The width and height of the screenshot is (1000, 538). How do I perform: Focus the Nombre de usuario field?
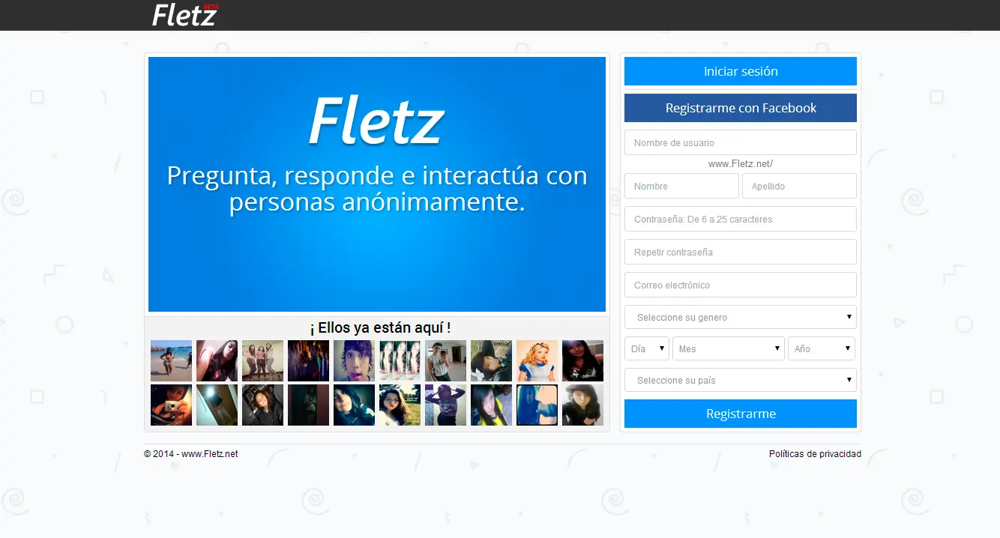point(741,142)
